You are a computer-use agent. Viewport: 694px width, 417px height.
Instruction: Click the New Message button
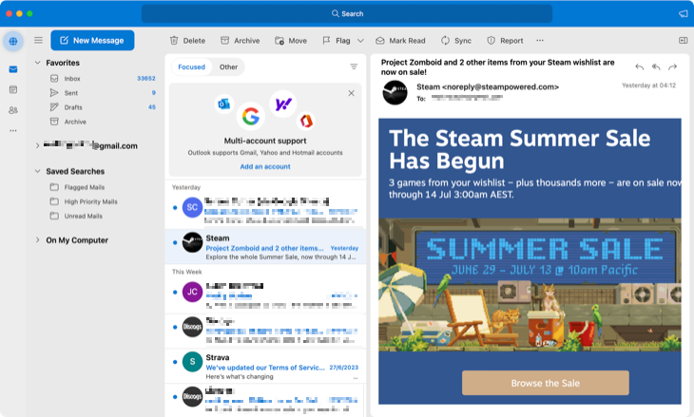92,41
